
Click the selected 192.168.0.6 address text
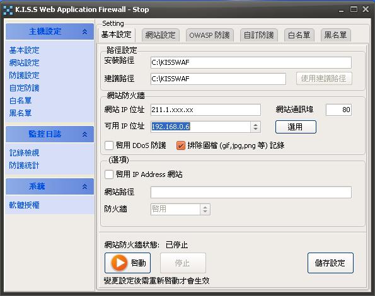(171, 127)
